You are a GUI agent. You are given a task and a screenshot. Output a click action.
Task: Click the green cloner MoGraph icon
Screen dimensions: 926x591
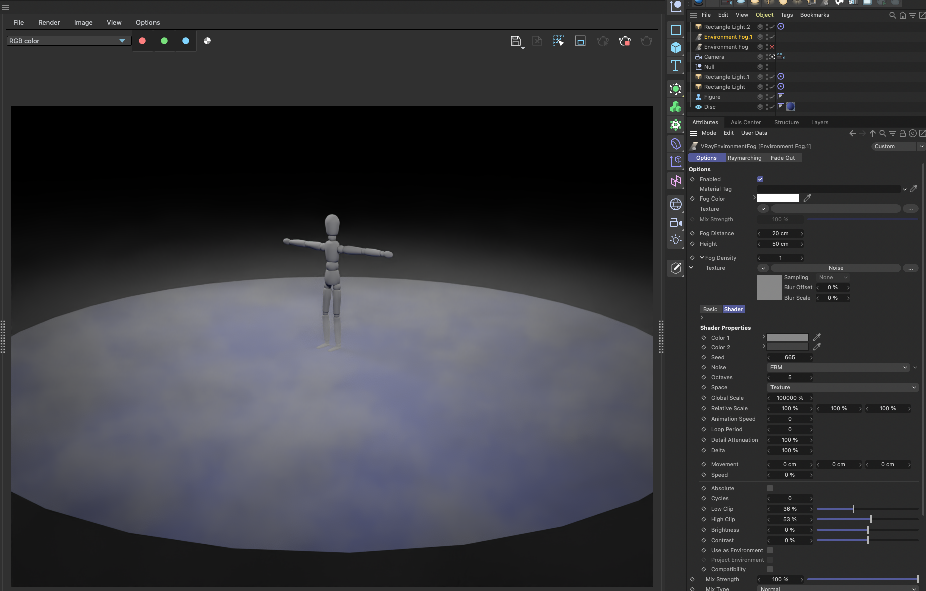click(x=676, y=107)
